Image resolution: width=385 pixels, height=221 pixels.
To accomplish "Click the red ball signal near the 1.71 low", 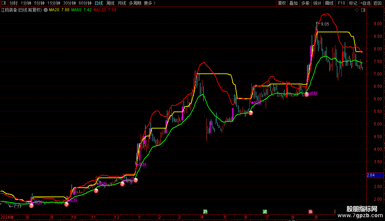I will tap(31, 206).
